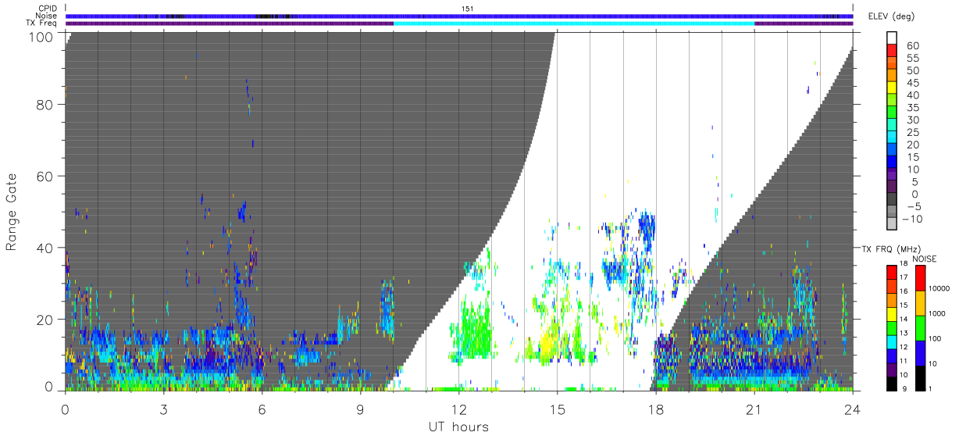Click the "Range Gate" y-axis title

[12, 213]
